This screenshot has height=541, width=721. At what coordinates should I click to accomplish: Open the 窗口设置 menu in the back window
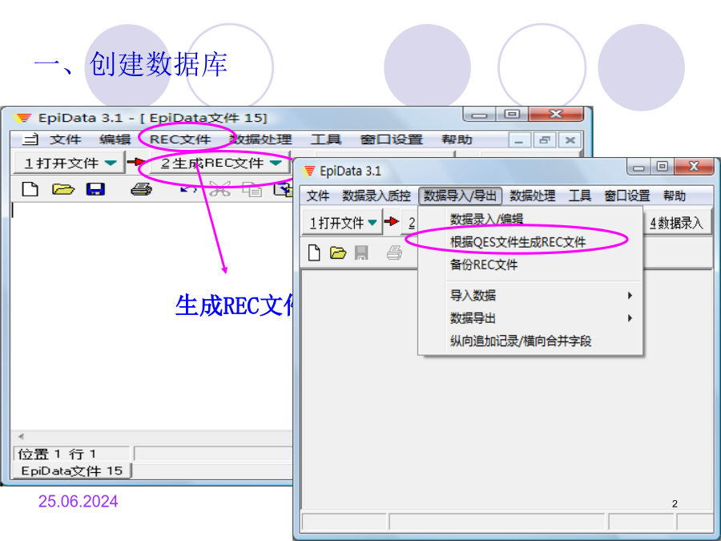pyautogui.click(x=391, y=139)
